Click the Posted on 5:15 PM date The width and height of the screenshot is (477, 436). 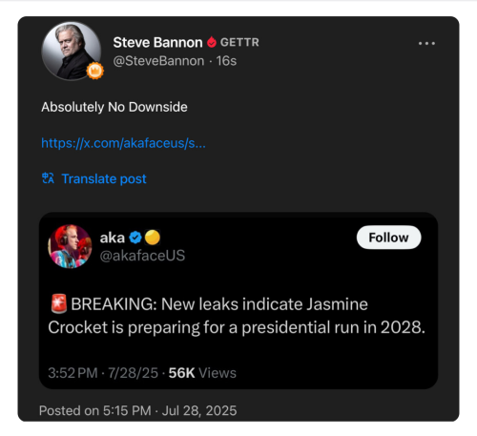tap(138, 410)
